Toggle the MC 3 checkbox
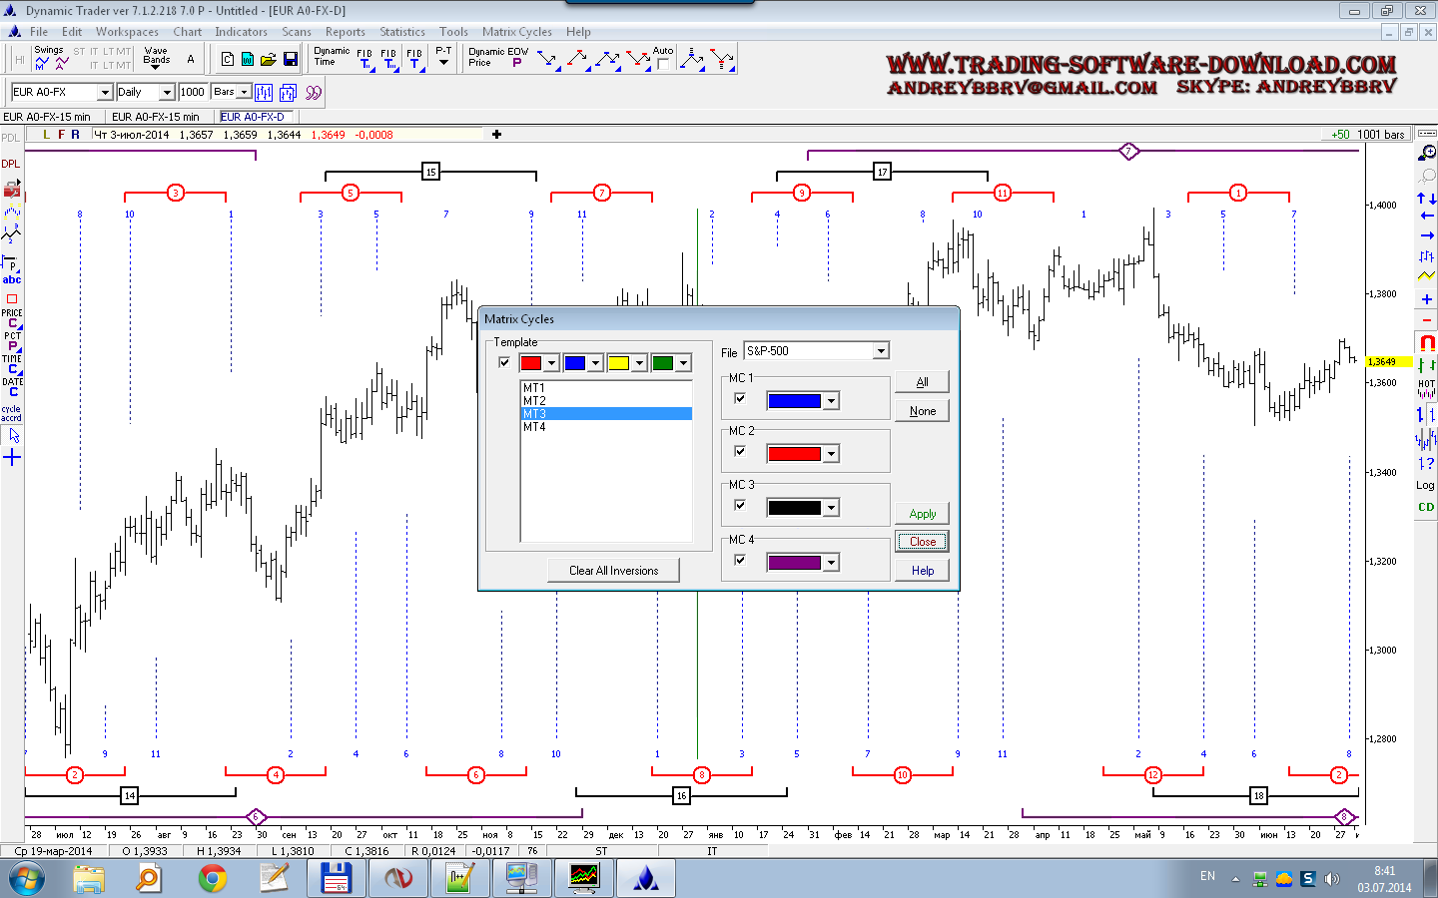 coord(740,506)
